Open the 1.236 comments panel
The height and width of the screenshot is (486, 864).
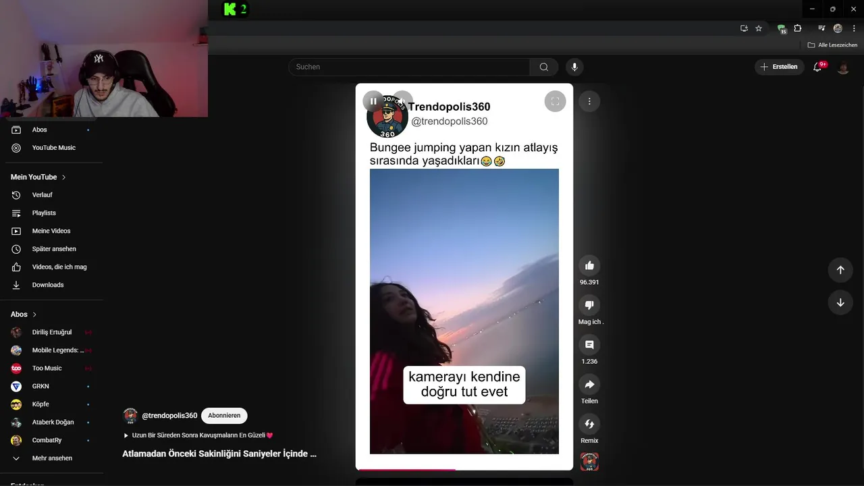click(589, 345)
